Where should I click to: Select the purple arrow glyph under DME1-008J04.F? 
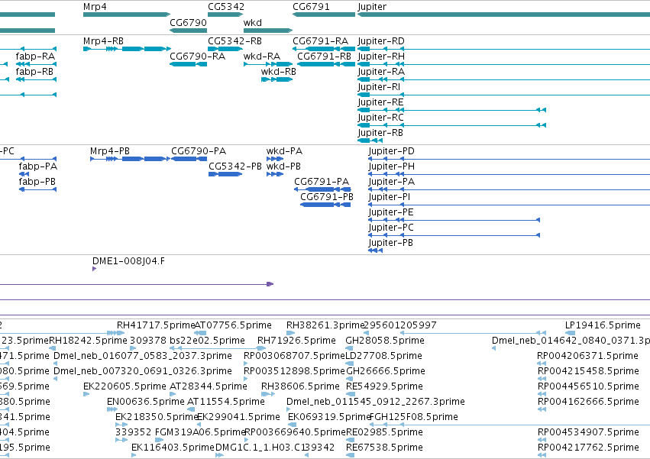coord(94,269)
